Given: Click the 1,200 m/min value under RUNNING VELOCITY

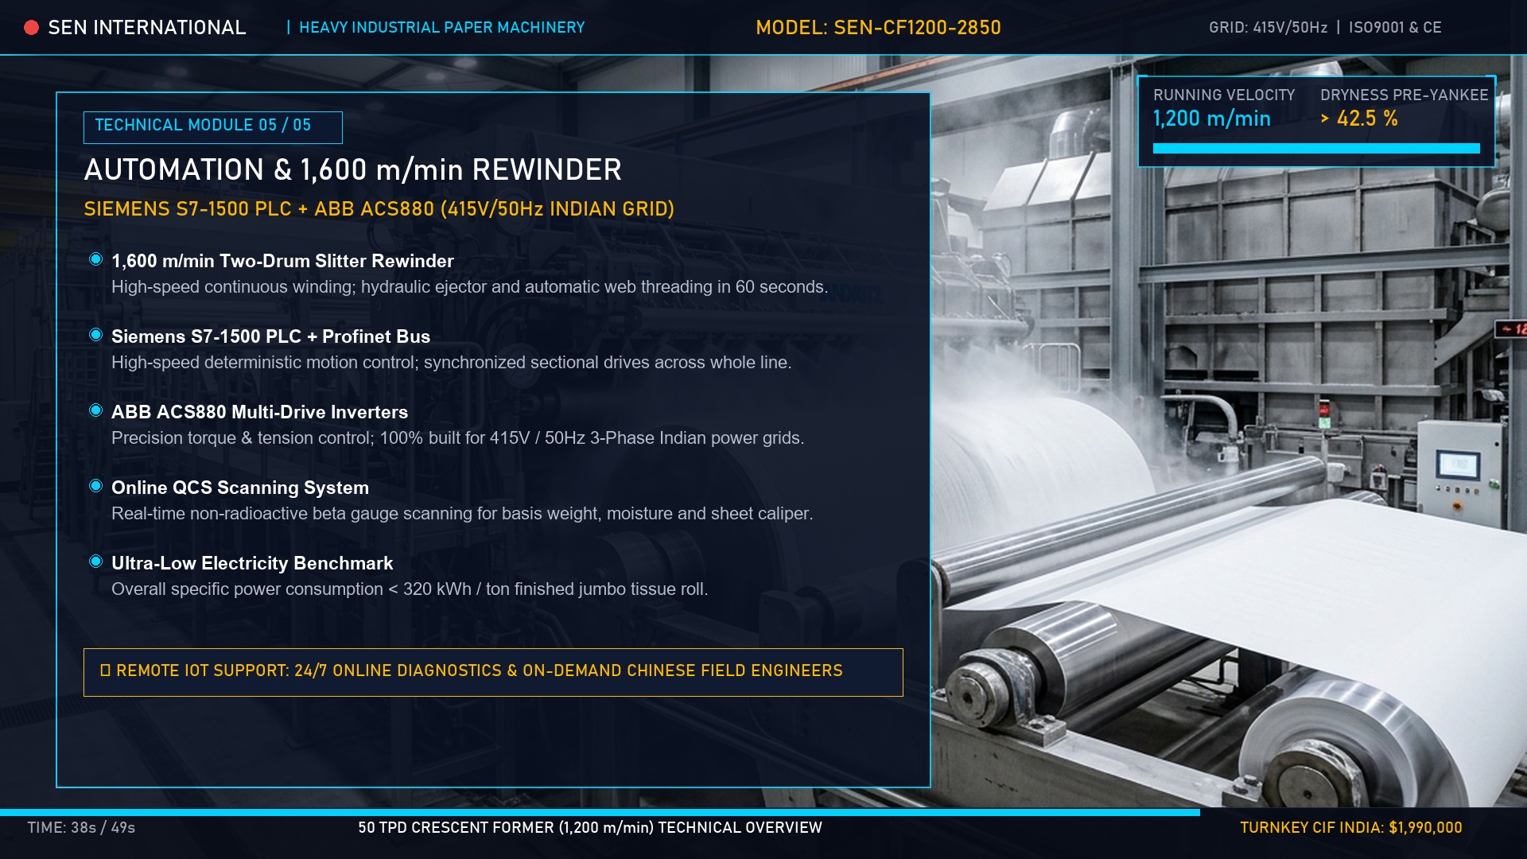Looking at the screenshot, I should pyautogui.click(x=1212, y=119).
